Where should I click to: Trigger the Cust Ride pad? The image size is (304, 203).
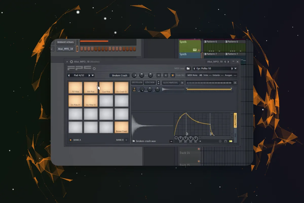point(106,88)
